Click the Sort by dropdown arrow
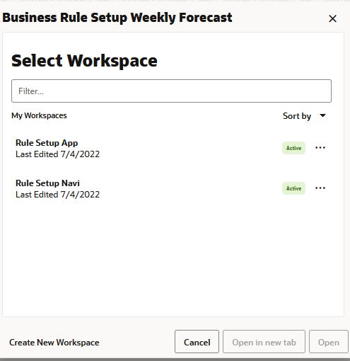Image resolution: width=350 pixels, height=361 pixels. [x=322, y=115]
